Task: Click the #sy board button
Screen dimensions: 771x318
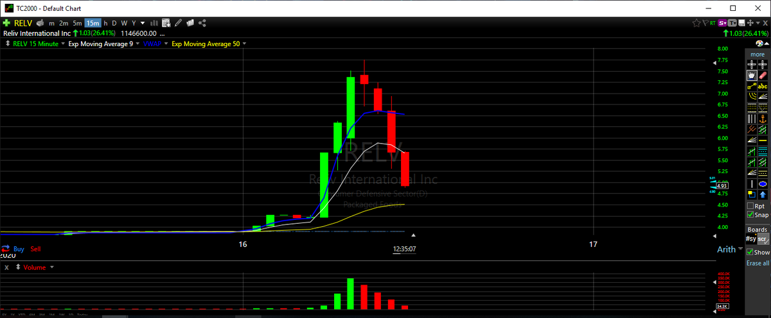Action: tap(750, 239)
